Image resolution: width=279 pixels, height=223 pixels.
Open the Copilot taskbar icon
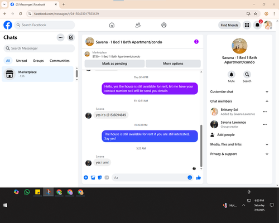pyautogui.click(x=16, y=192)
